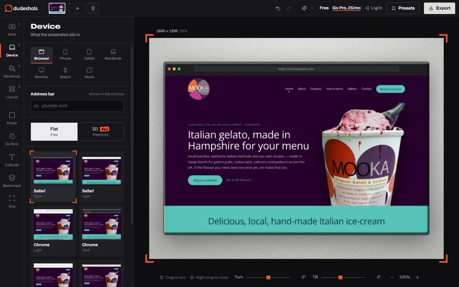Choose the Safari Dark browser frame

(x=53, y=177)
